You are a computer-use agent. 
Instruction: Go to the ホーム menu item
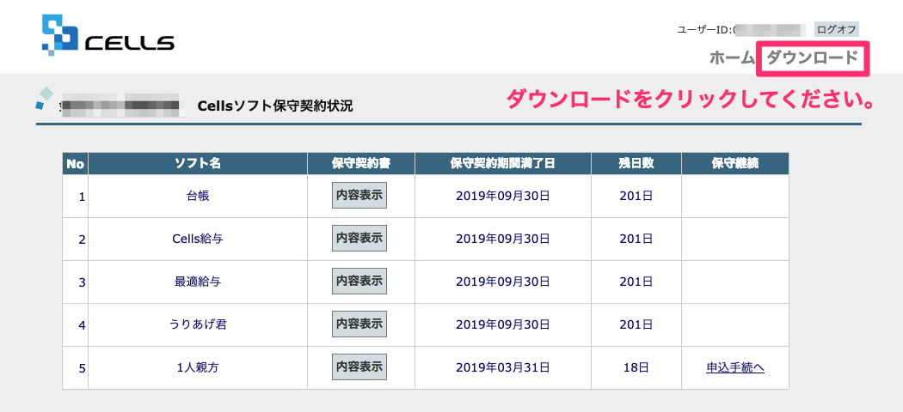[x=731, y=58]
